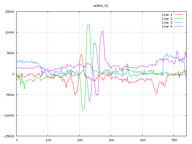Viewport: 192px width, 144px height.
Task: Click the -5000 y-axis tick label
Action: tap(9, 95)
